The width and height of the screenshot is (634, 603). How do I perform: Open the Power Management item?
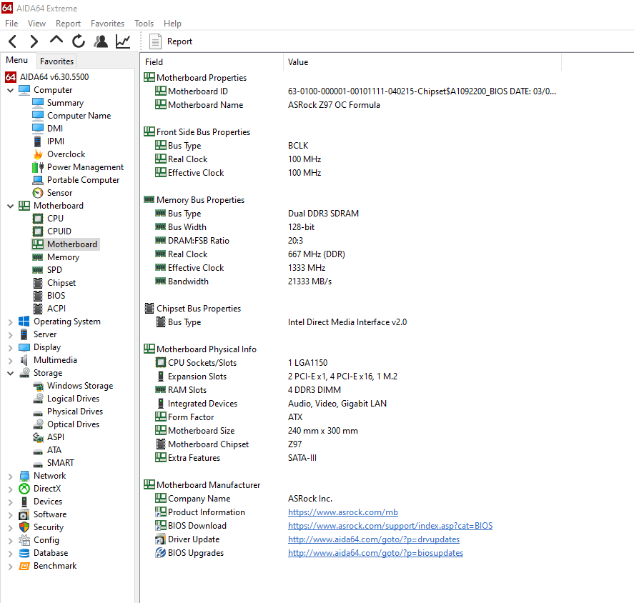tap(78, 167)
